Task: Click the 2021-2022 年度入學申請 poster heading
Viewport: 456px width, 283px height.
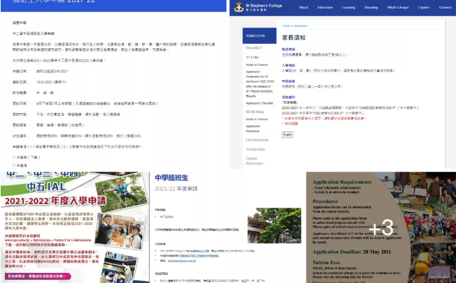Action: pyautogui.click(x=55, y=201)
